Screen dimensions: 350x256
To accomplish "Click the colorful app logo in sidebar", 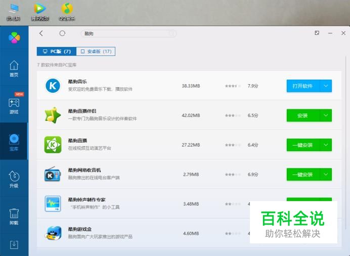I will coord(14,37).
